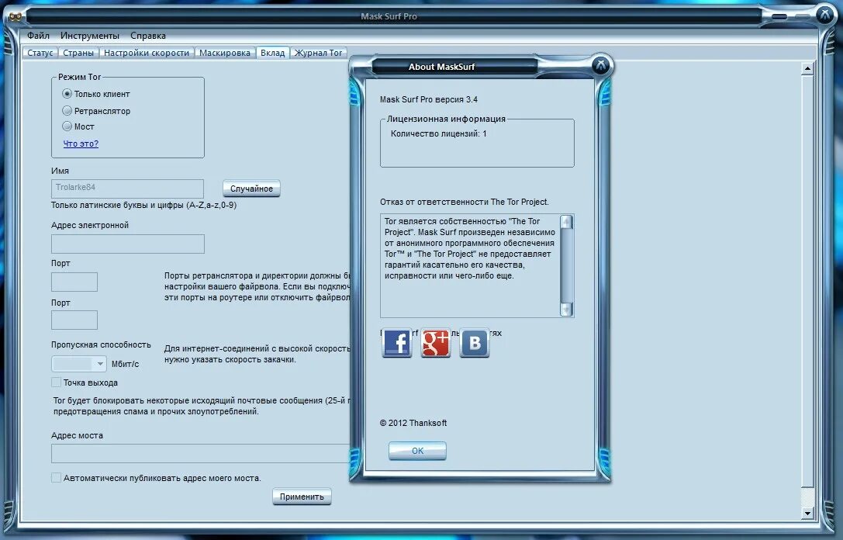Switch to the Журнал Tor tab
The image size is (843, 540).
pos(318,53)
